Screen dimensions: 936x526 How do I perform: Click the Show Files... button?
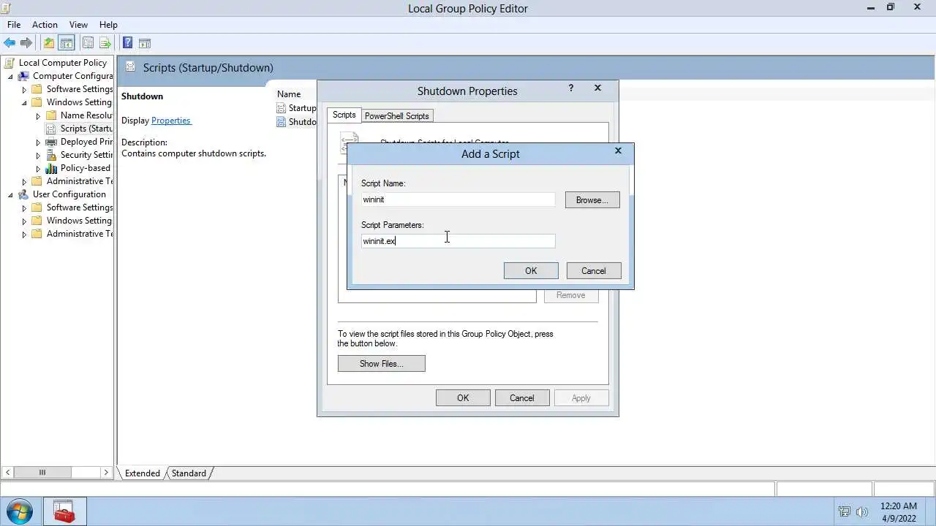381,364
